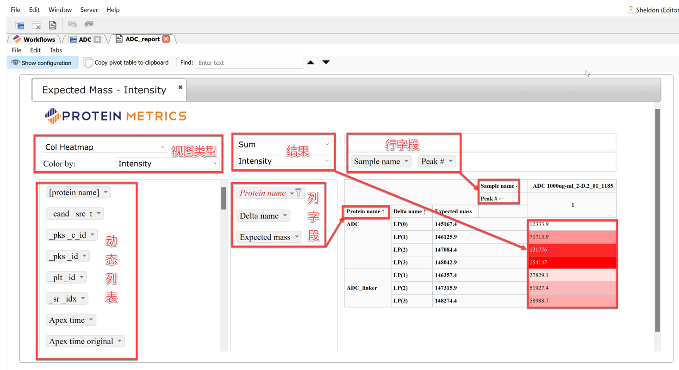Click the close project toolbar icon

(36, 25)
